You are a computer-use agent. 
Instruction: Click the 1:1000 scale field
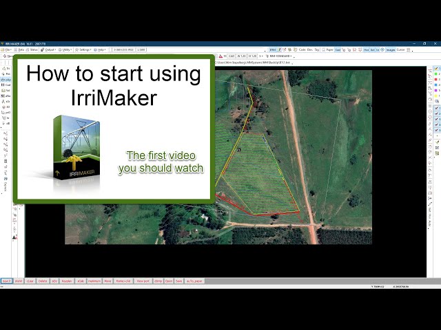pyautogui.click(x=141, y=49)
